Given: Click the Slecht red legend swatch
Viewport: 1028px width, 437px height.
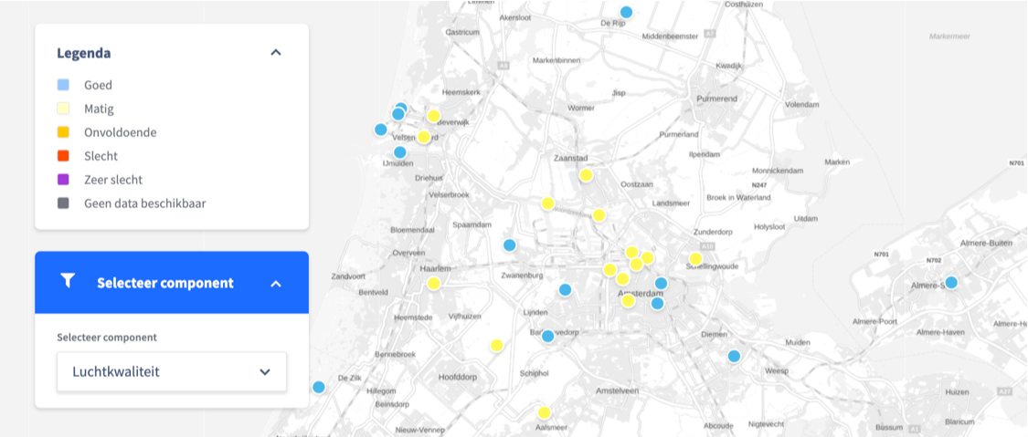Looking at the screenshot, I should pos(63,156).
